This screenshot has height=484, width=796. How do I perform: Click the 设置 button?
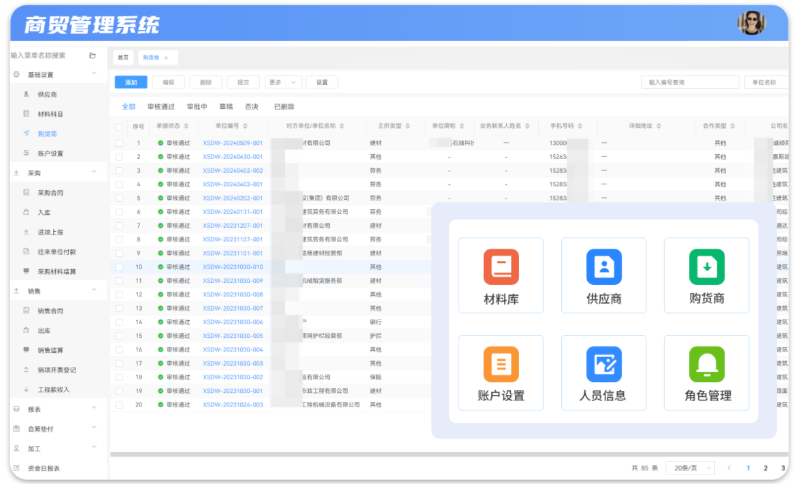(x=322, y=82)
